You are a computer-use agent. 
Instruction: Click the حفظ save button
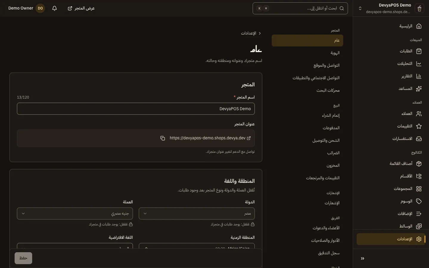[x=23, y=258]
